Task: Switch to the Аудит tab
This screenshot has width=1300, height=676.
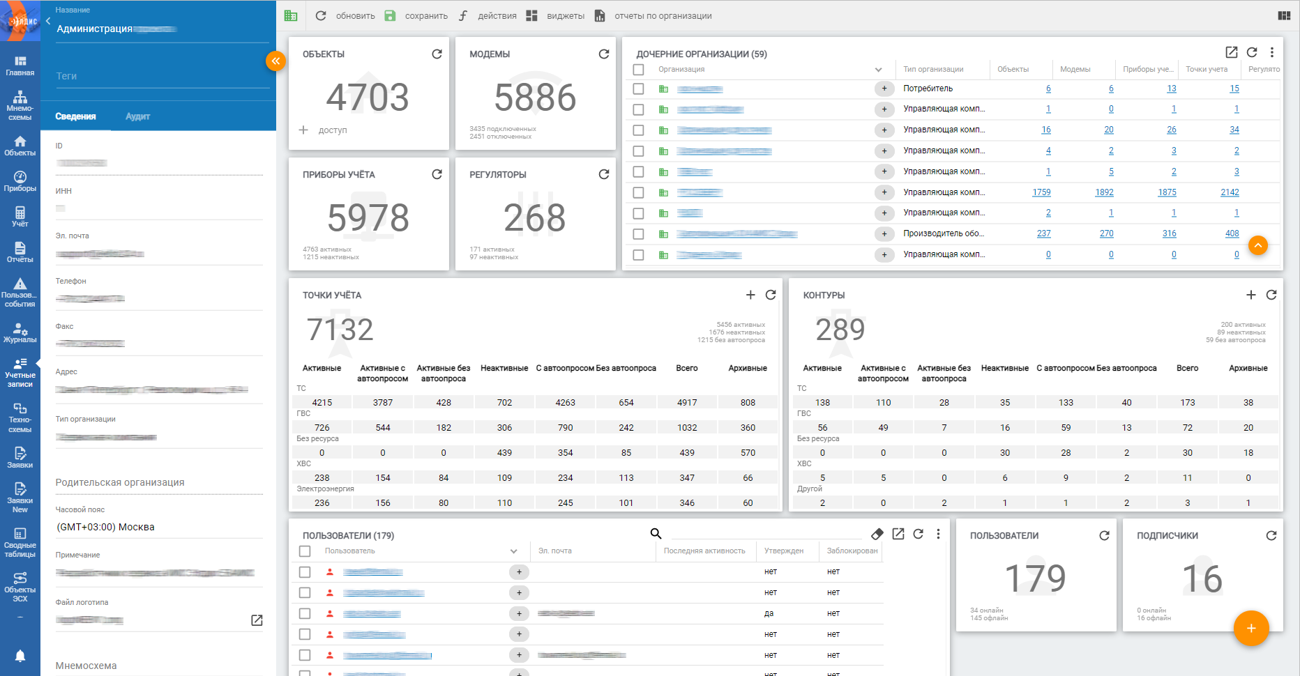Action: [x=137, y=116]
